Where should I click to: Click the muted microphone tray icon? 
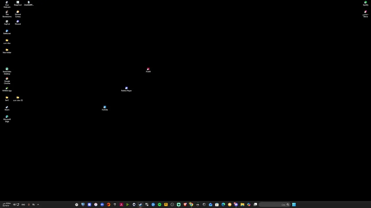point(29,205)
